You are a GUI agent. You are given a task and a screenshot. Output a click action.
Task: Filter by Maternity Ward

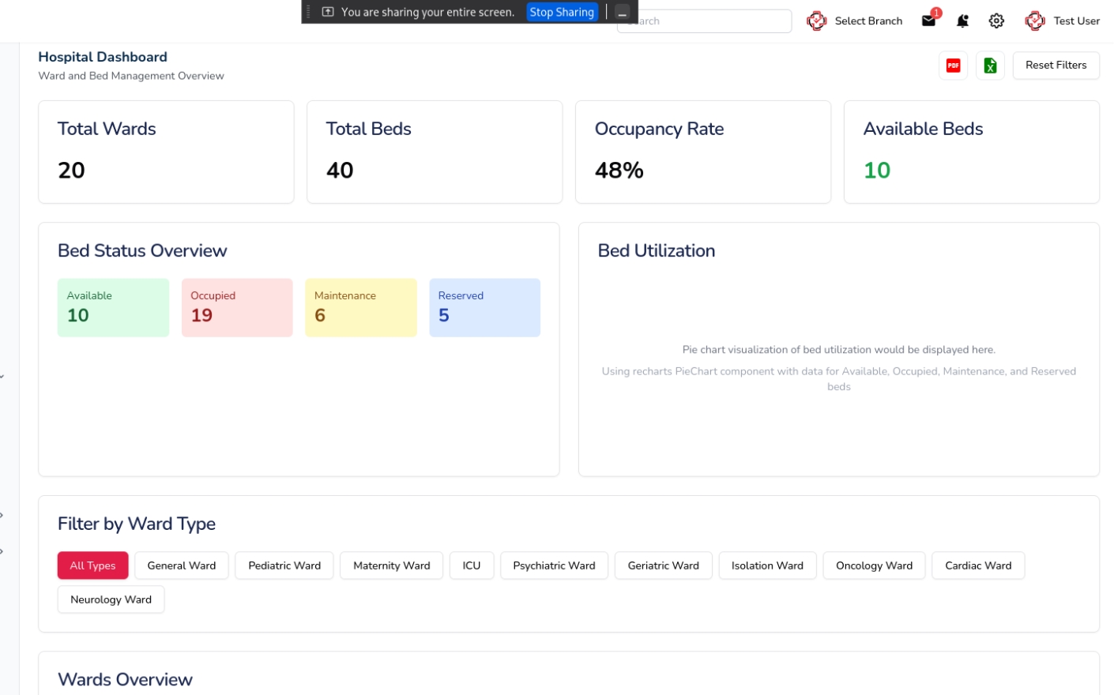(x=391, y=565)
